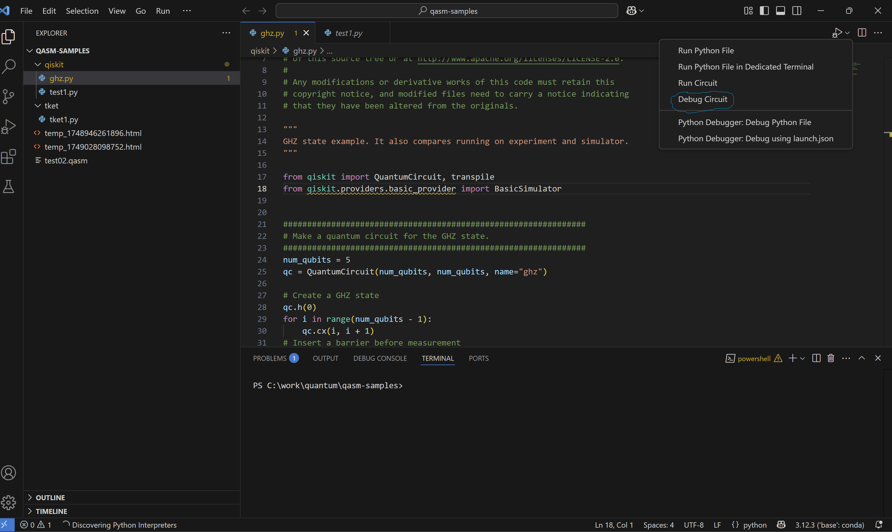Open the Run and Debug view

click(x=9, y=126)
